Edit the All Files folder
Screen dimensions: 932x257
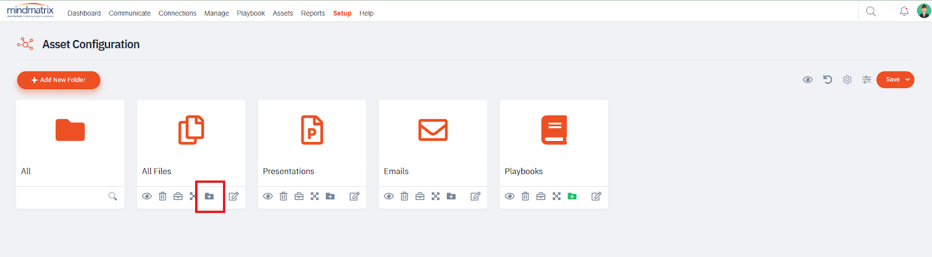(234, 196)
